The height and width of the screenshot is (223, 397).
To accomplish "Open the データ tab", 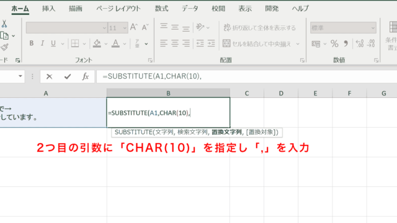I will [x=190, y=9].
